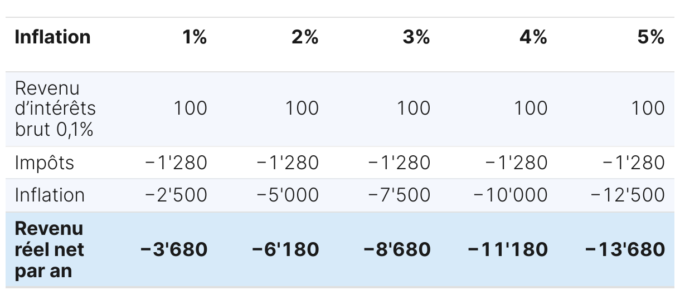Image resolution: width=680 pixels, height=295 pixels.
Task: Select the −12'500 inflation cell
Action: coord(628,195)
